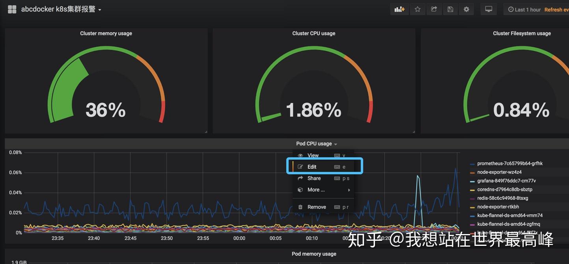Open the abcdocker k8s dashboard name dropdown
Viewport: 569px width, 264px height.
59,9
